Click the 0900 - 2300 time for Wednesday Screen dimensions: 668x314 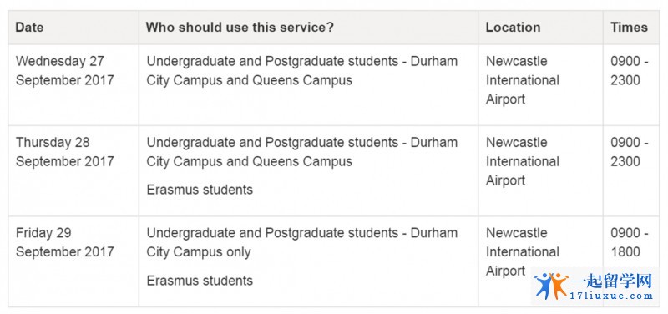tap(630, 71)
